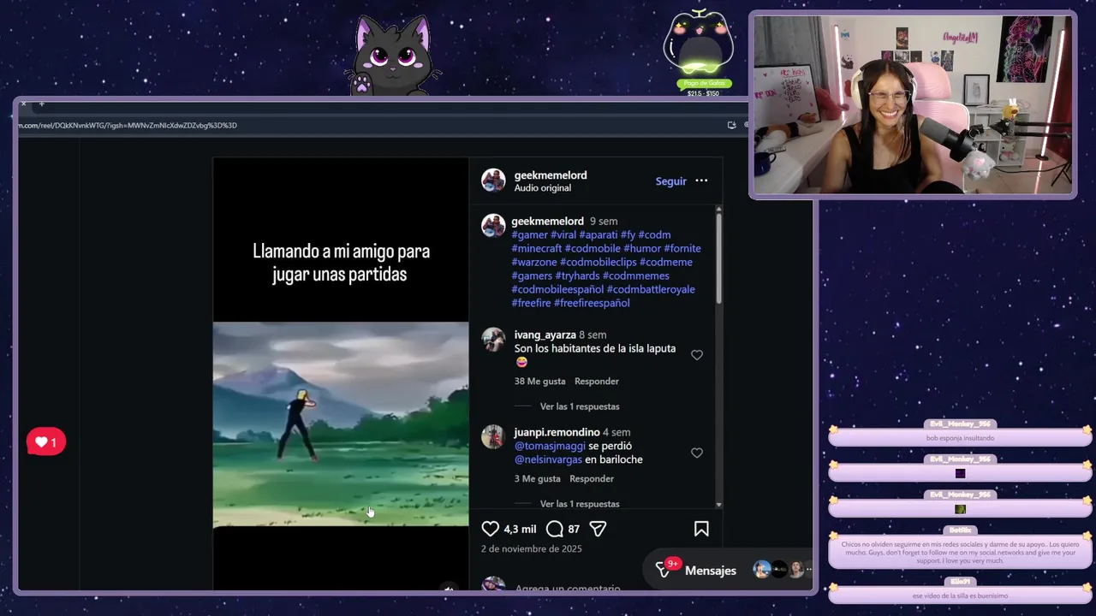Click the 'ese video de la silla' chat message
The height and width of the screenshot is (616, 1096).
pos(960,595)
